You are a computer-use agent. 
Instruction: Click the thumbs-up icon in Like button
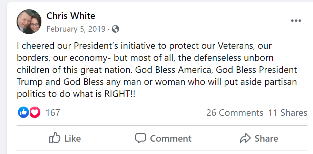[55, 138]
